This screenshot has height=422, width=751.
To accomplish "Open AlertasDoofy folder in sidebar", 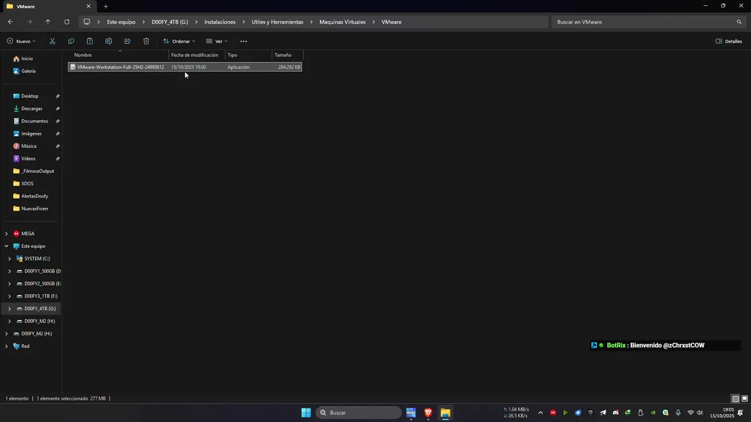I will (x=35, y=196).
